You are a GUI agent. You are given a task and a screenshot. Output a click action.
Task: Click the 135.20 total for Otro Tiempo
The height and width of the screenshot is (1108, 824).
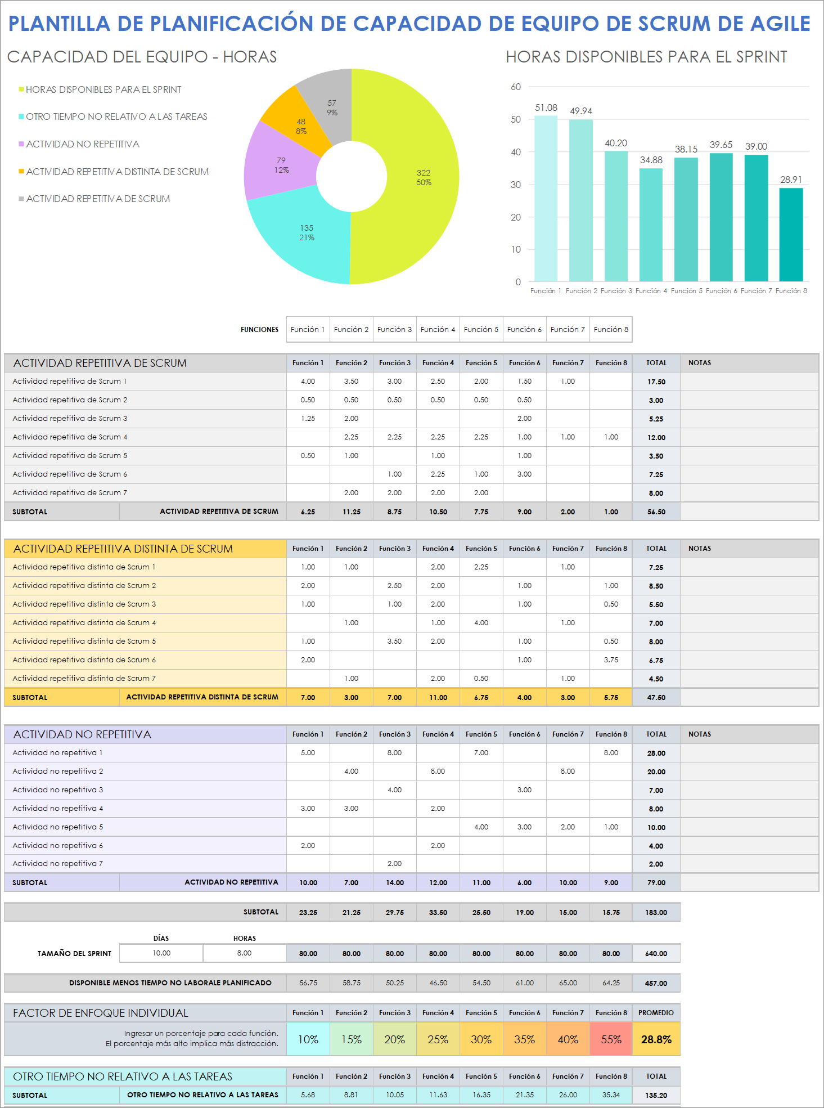click(x=656, y=1095)
